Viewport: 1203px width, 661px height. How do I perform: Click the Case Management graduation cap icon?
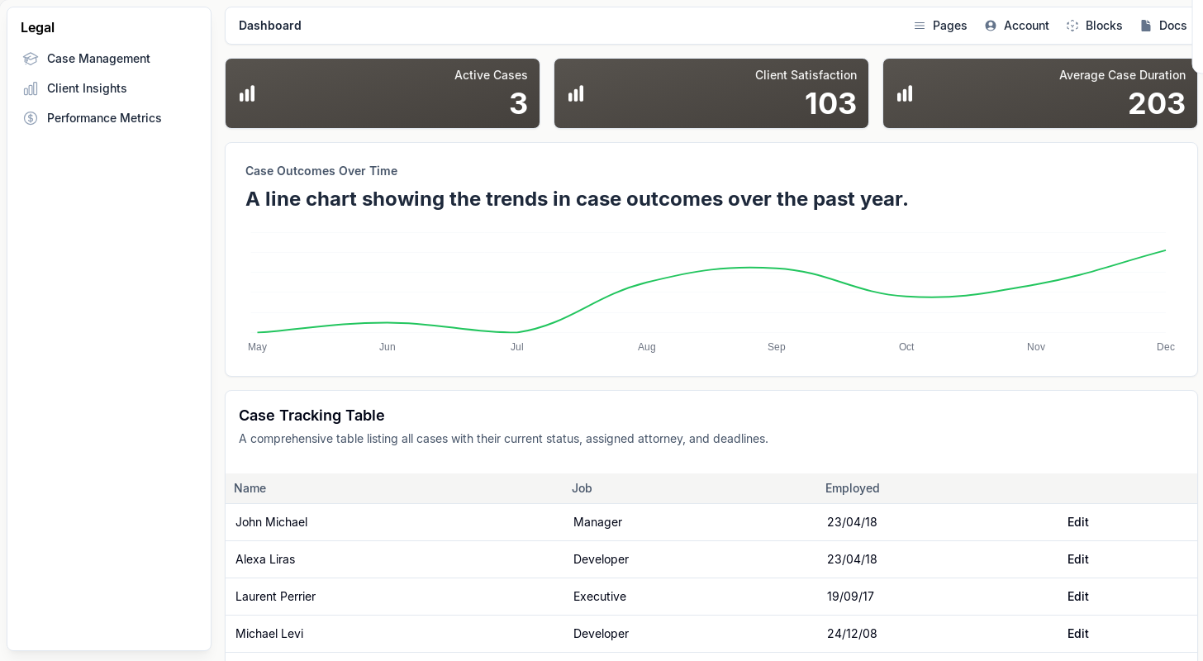coord(31,59)
